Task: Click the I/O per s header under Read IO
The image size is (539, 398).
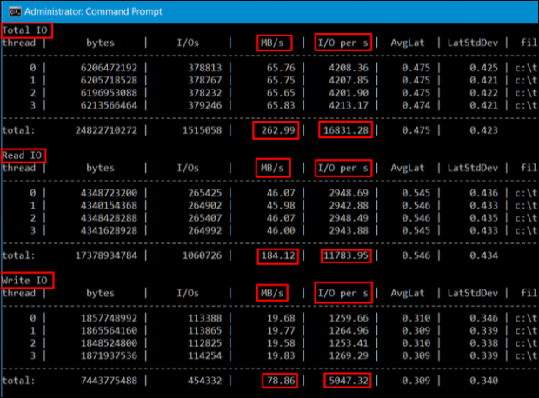Action: click(x=342, y=167)
